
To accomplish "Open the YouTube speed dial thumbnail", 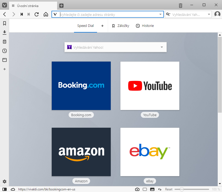I will (x=150, y=86).
